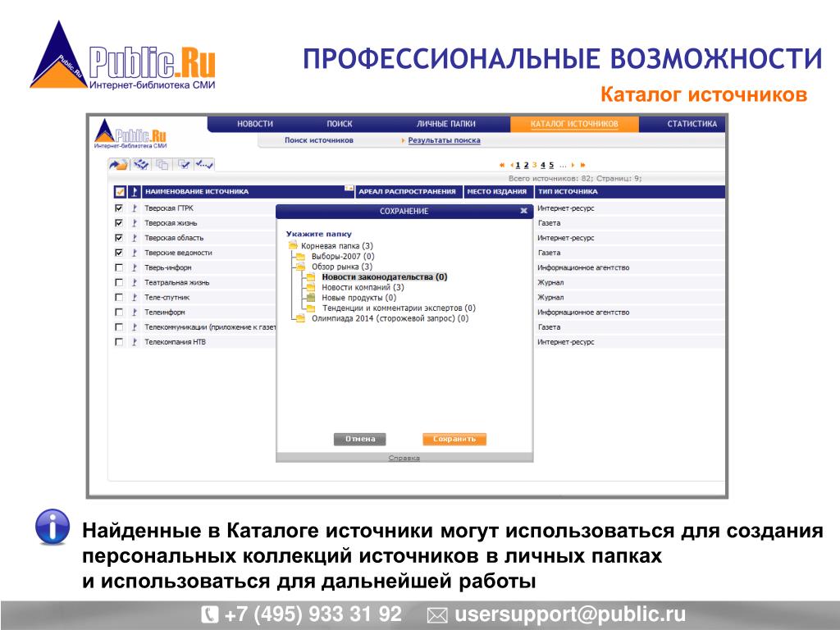
Task: Select Новости законодательства (0) folder
Action: tap(384, 277)
